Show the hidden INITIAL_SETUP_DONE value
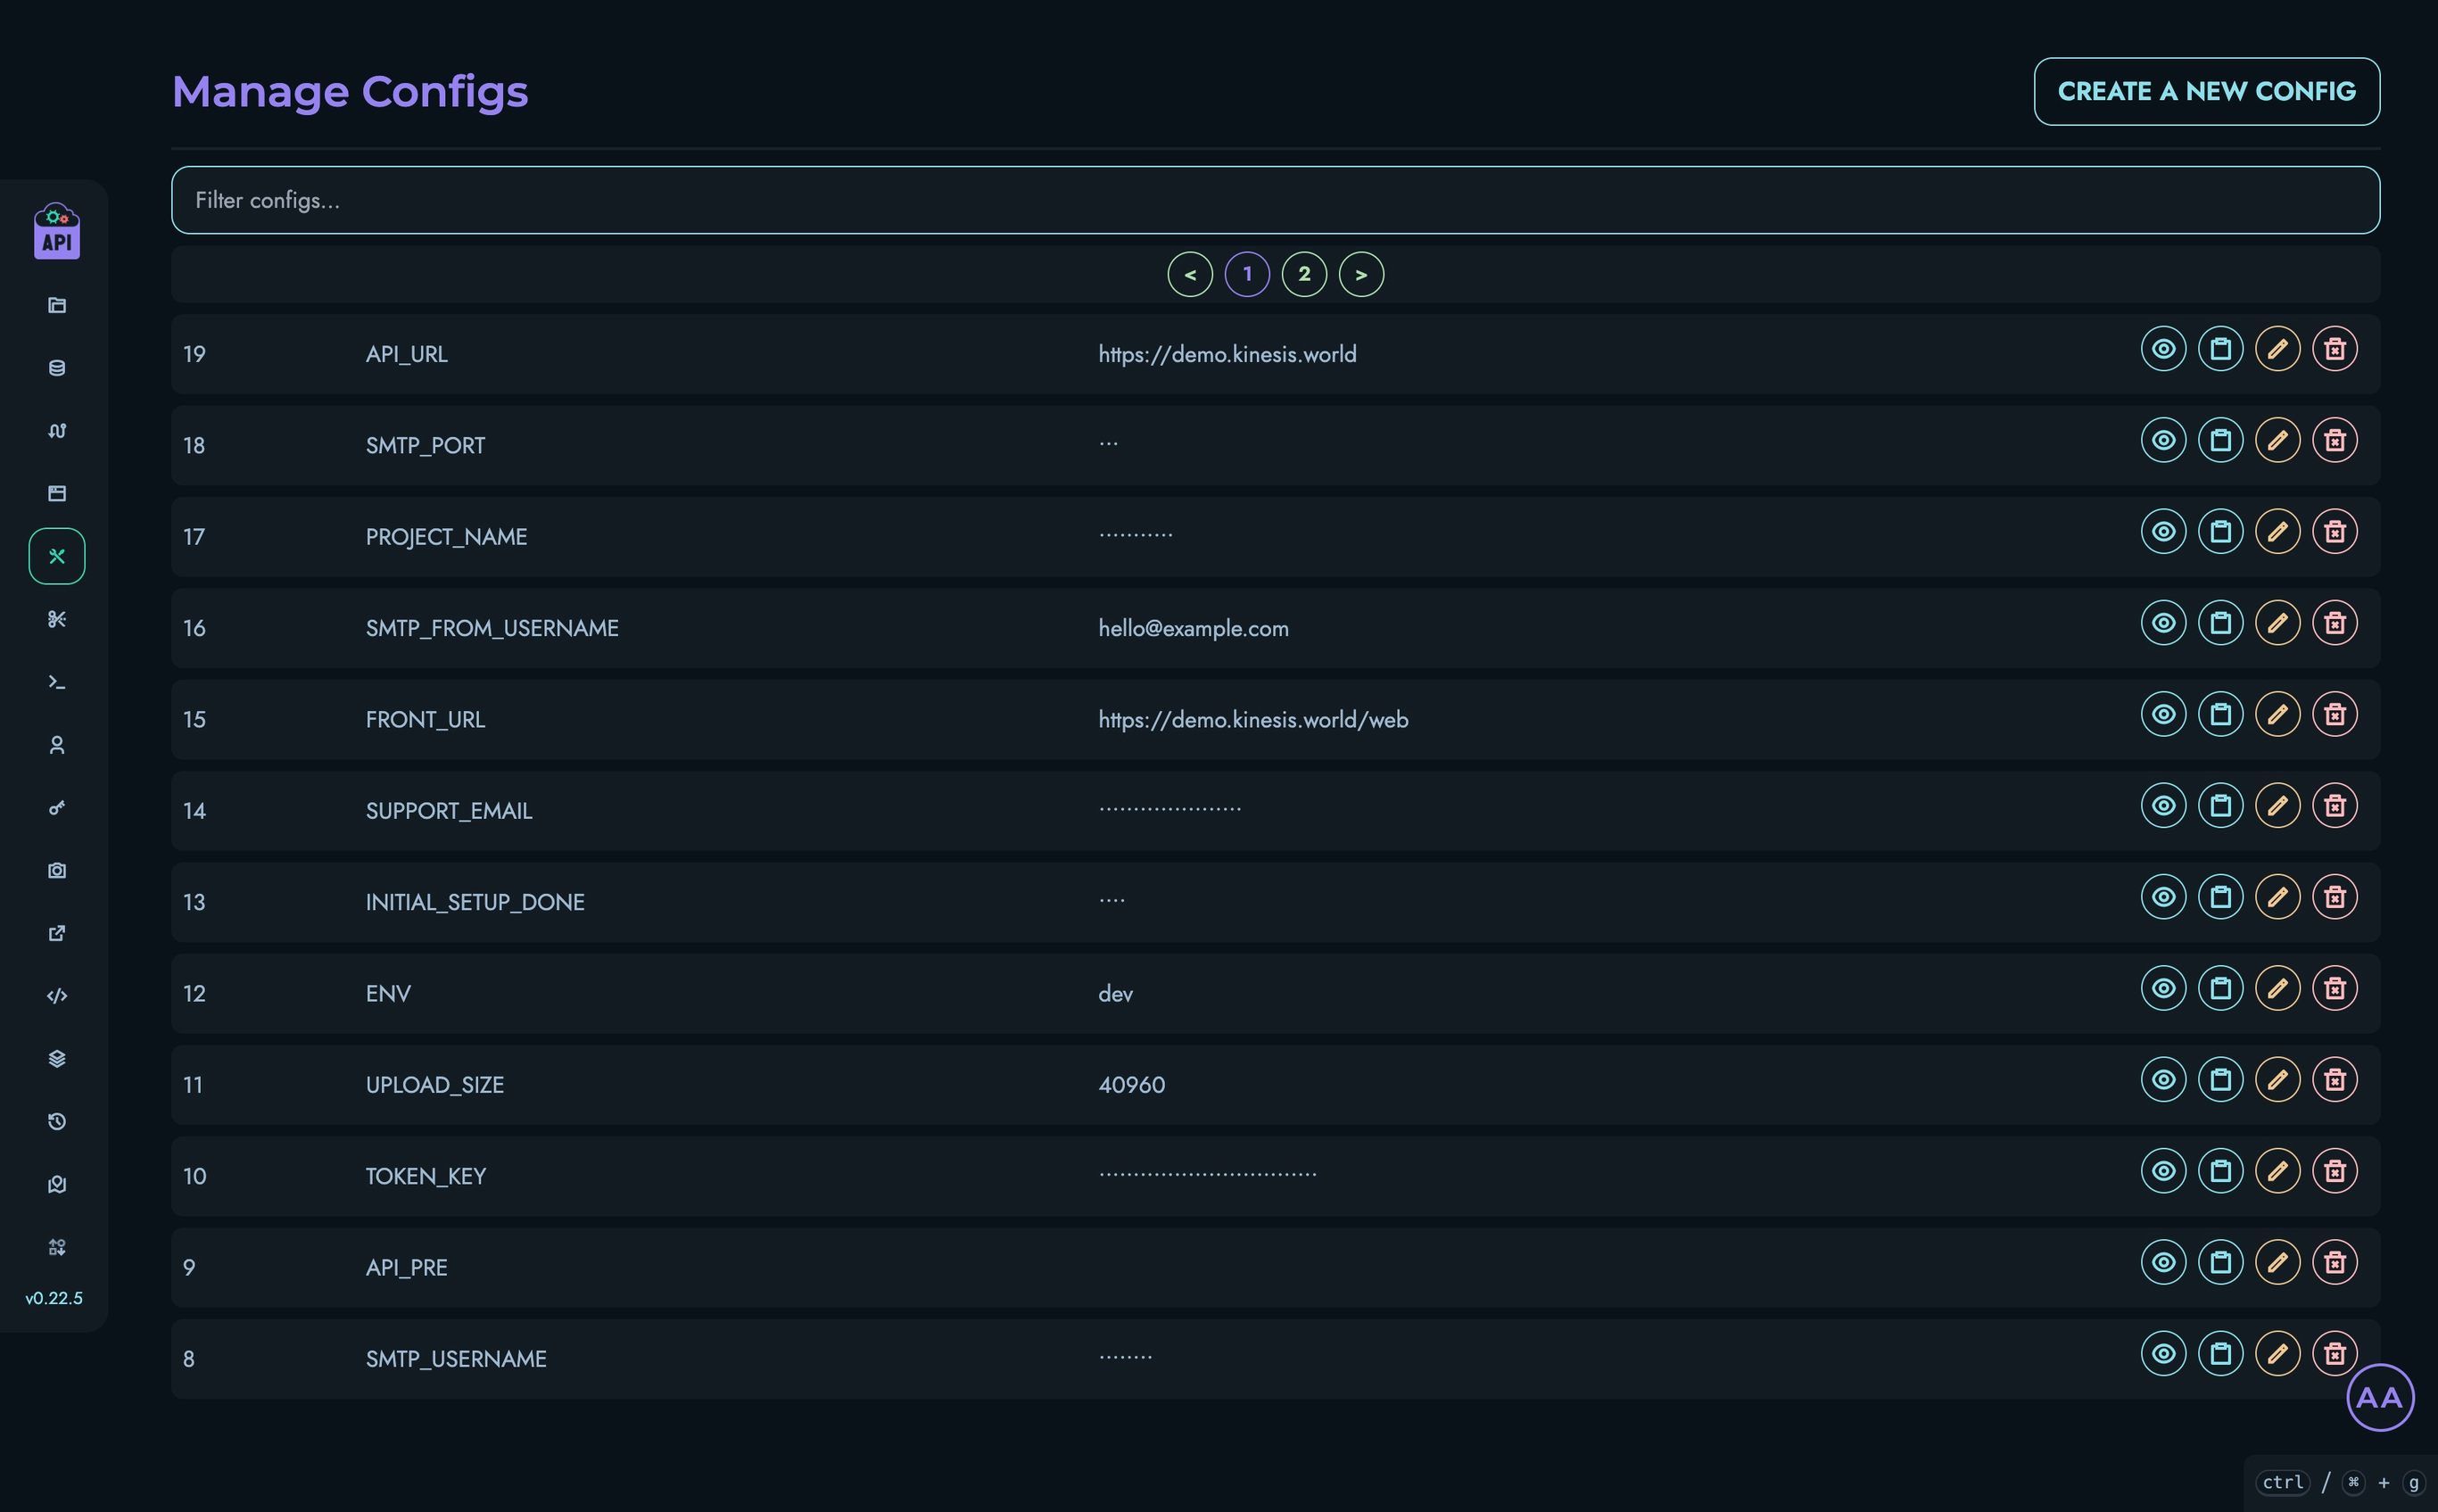The image size is (2438, 1512). [2164, 897]
